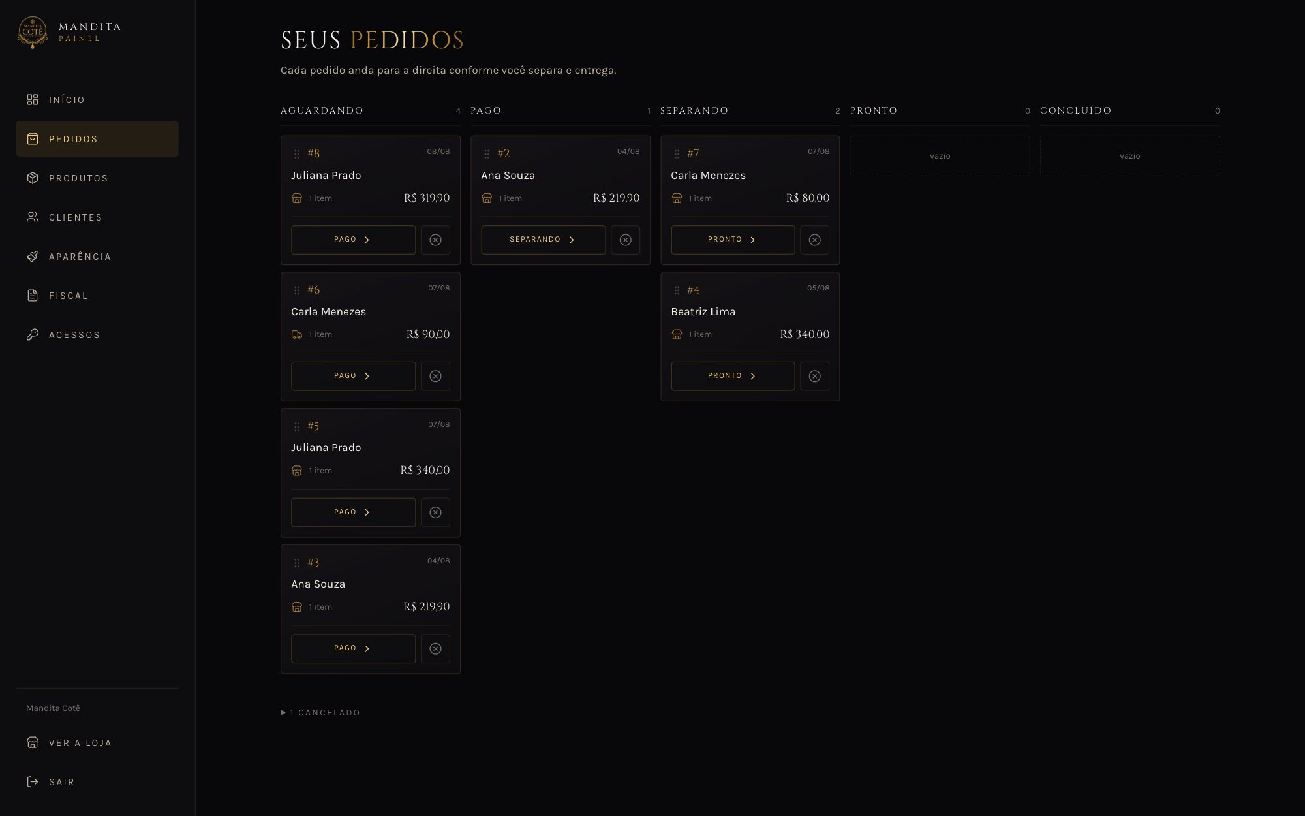Mark order #6 as Pago
Viewport: 1305px width, 816px height.
click(x=353, y=376)
